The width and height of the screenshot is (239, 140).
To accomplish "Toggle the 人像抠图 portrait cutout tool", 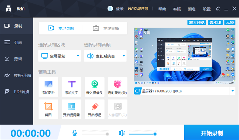I will [117, 109].
